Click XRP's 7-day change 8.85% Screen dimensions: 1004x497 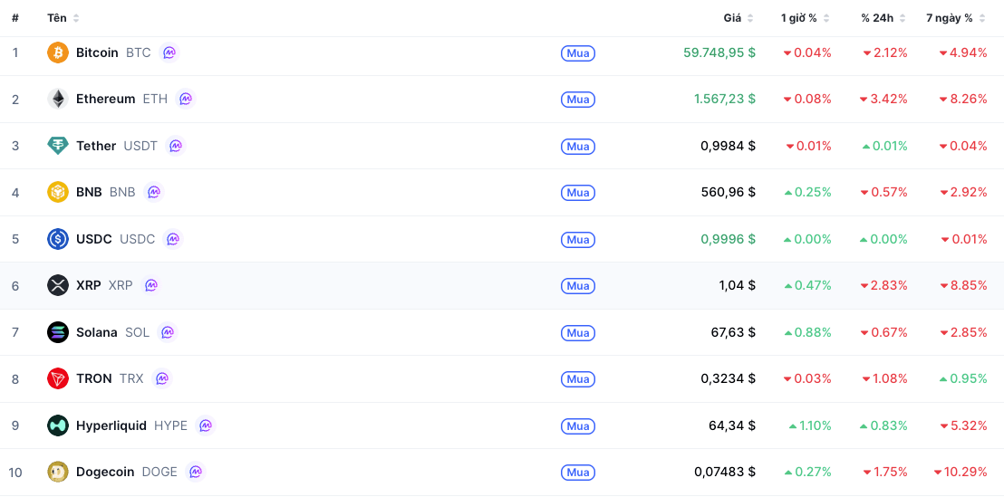963,285
